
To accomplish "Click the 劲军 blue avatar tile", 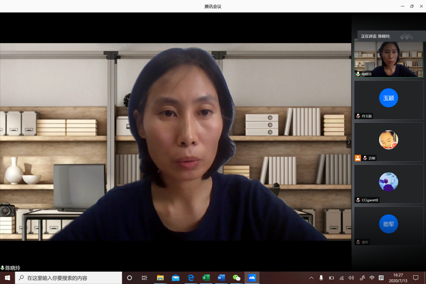I will (x=388, y=224).
